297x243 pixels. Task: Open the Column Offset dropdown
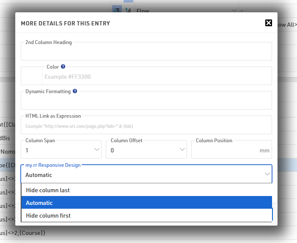[x=146, y=150]
